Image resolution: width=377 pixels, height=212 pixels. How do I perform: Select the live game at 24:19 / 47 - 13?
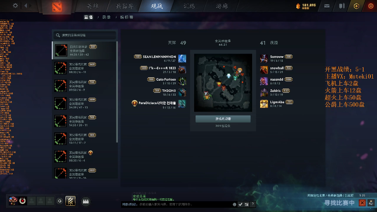tap(85, 103)
